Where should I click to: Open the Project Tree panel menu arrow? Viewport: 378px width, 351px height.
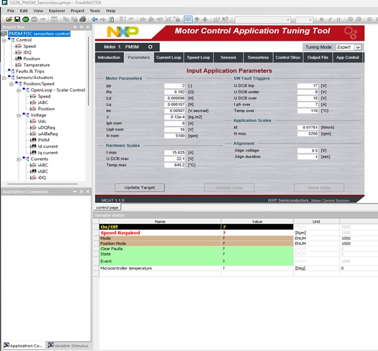click(x=75, y=27)
